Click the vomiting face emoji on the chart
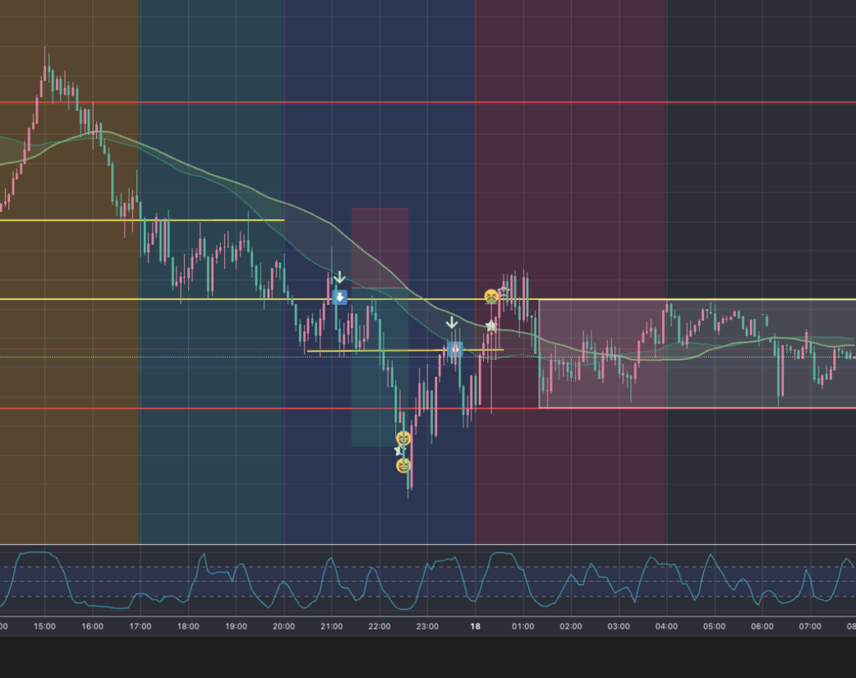This screenshot has height=678, width=856. tap(491, 296)
